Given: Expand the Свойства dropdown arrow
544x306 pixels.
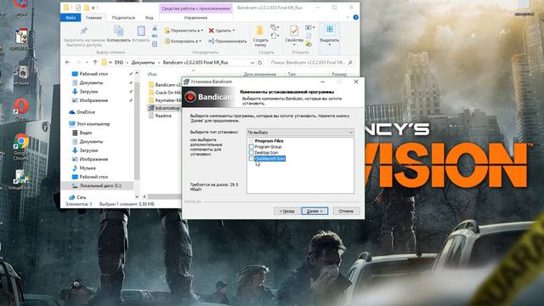Looking at the screenshot, I should pos(294,45).
